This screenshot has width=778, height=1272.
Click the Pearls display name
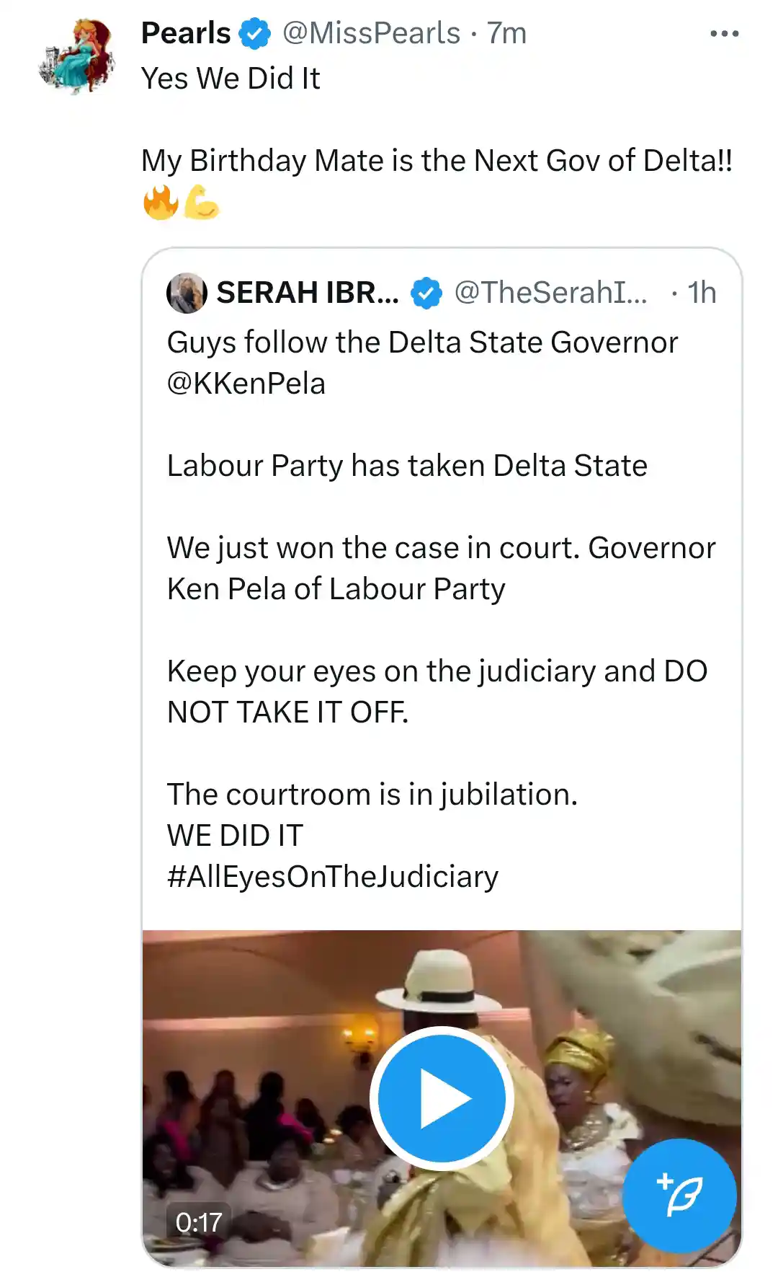tap(186, 32)
